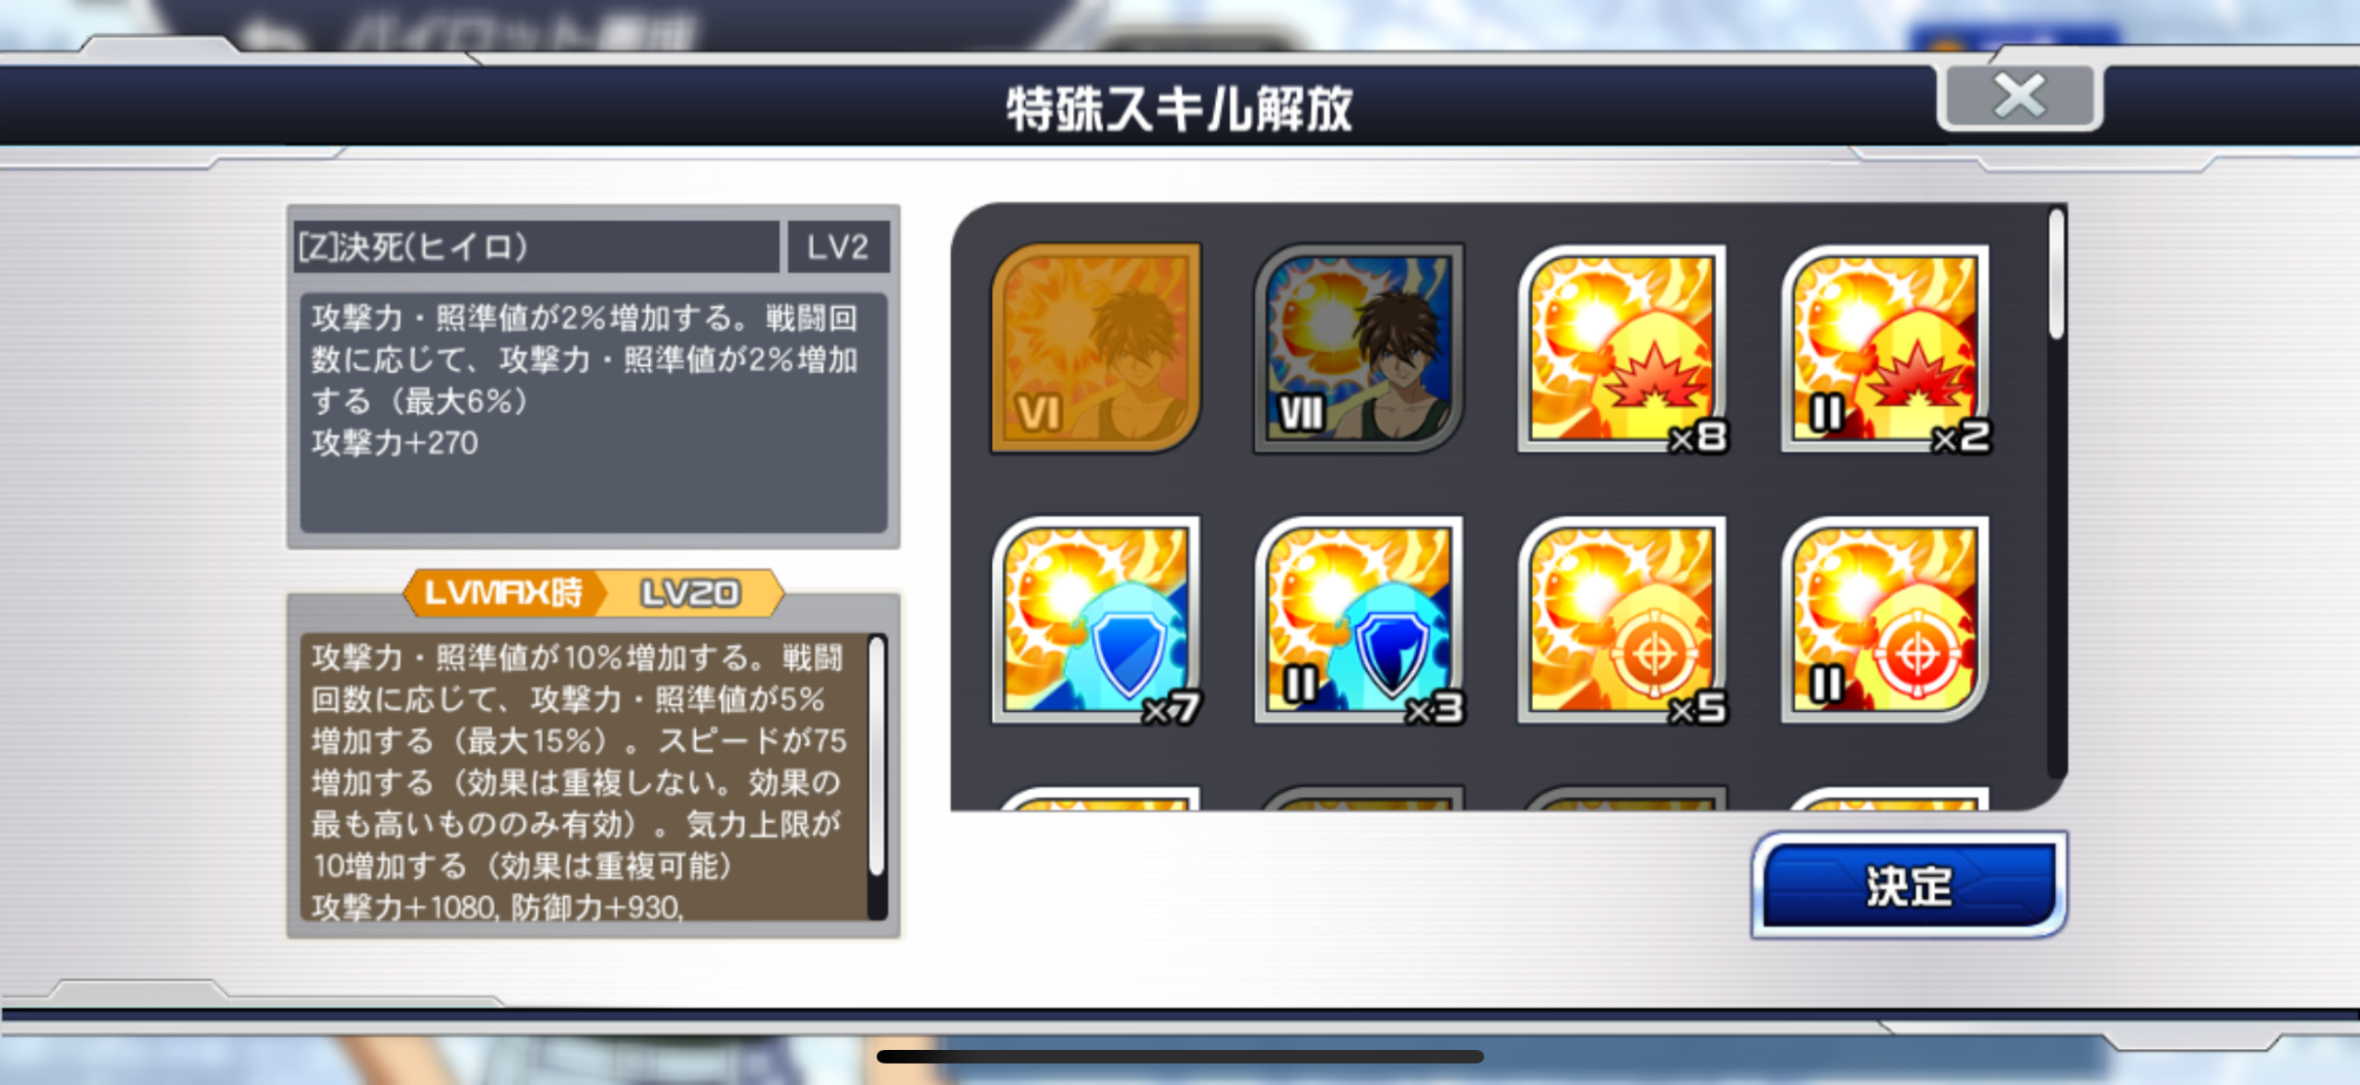
Task: Pick the blue shield item with x7
Action: [1096, 619]
